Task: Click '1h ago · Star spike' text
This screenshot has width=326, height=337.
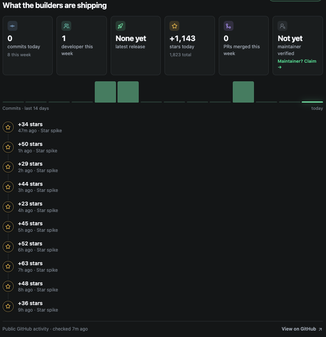Action: [38, 151]
